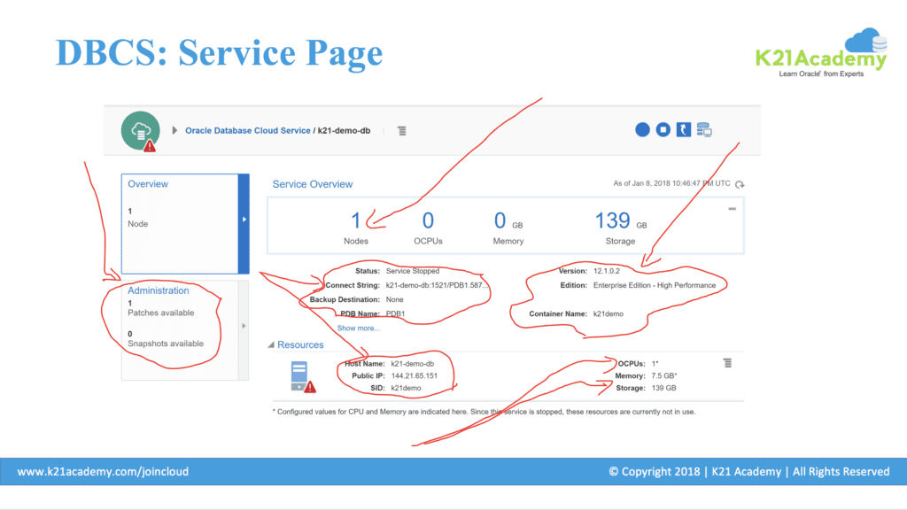Click the Show more... link

click(358, 328)
